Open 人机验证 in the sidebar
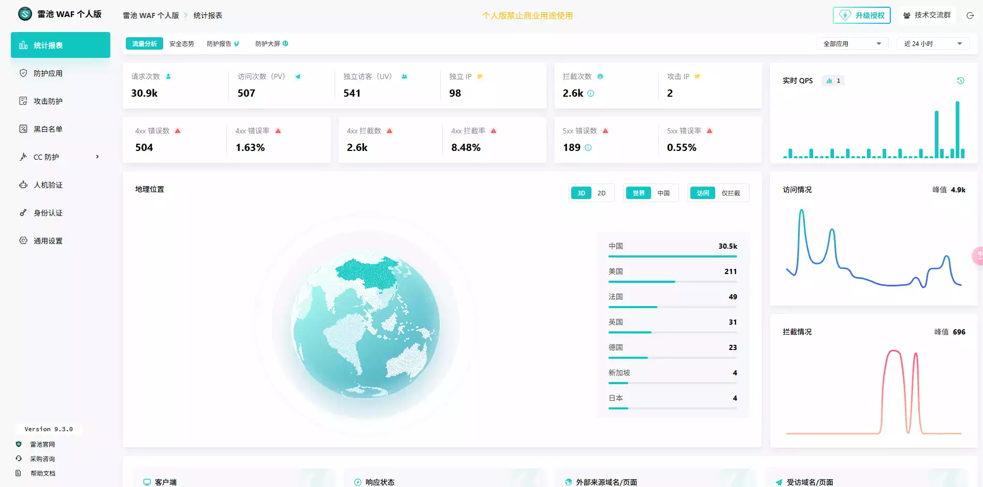This screenshot has height=487, width=983. click(48, 185)
